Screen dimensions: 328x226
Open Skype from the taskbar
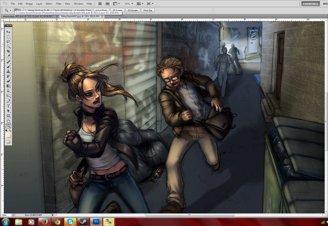pyautogui.click(x=70, y=222)
